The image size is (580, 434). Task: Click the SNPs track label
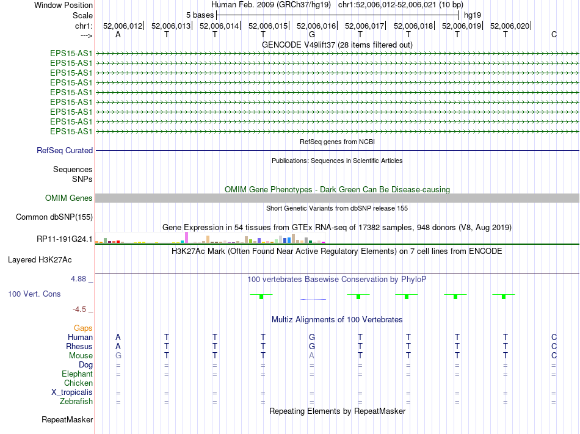82,179
